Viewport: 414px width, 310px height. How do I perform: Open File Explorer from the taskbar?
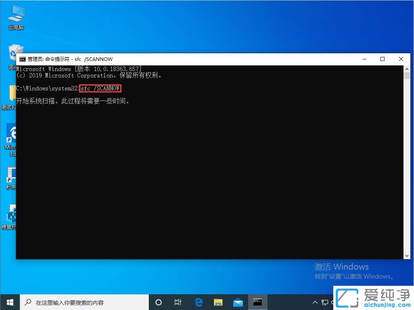218,302
